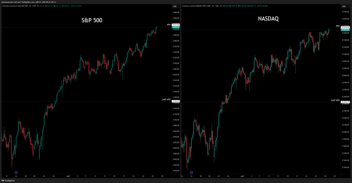The width and height of the screenshot is (352, 183).
Task: Click the 6 166,50 last ATH price tag
Action: click(176, 101)
